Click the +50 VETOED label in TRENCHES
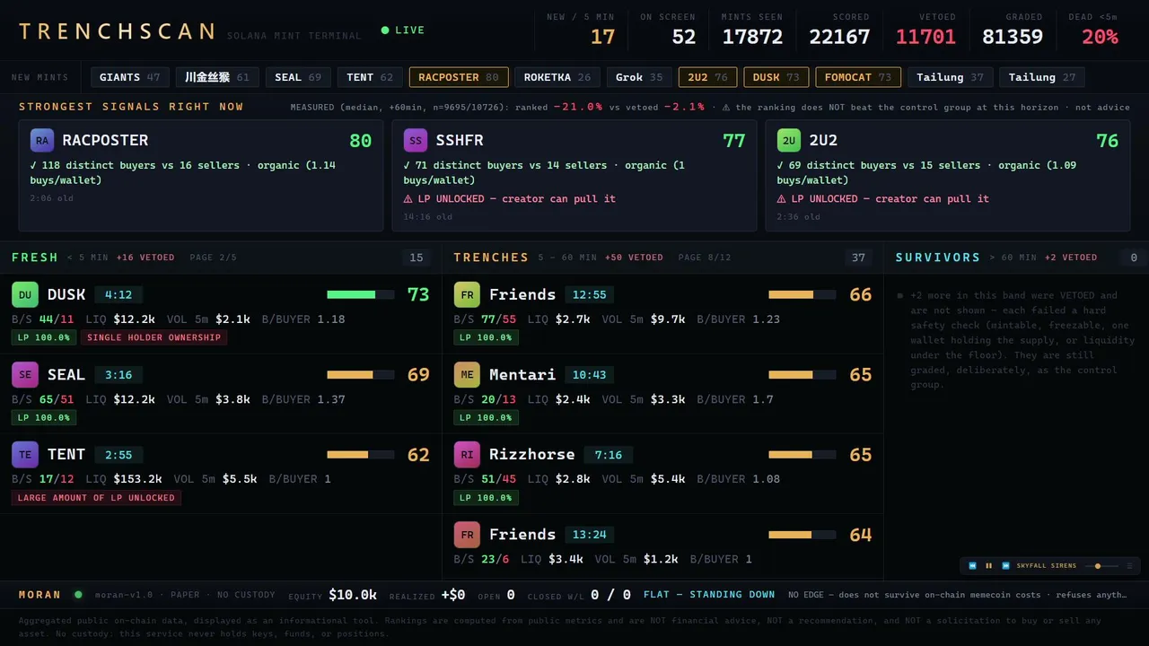1149x646 pixels. pos(634,258)
